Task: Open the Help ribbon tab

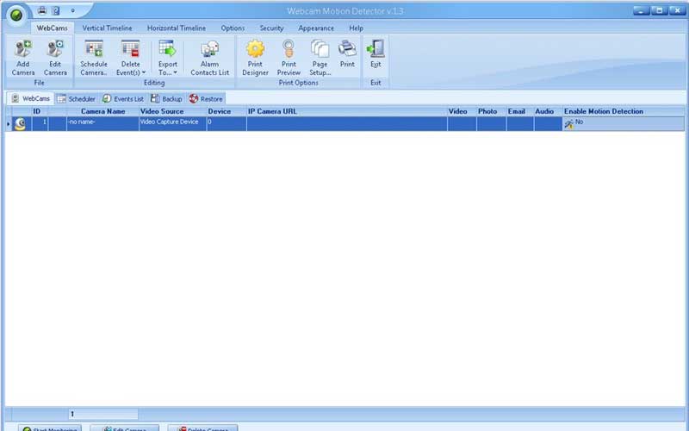Action: click(356, 28)
